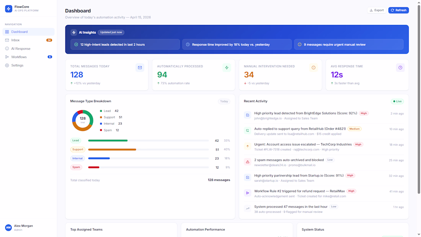The height and width of the screenshot is (237, 421).
Task: Click the Alex Morgan profile name
Action: tap(23, 226)
